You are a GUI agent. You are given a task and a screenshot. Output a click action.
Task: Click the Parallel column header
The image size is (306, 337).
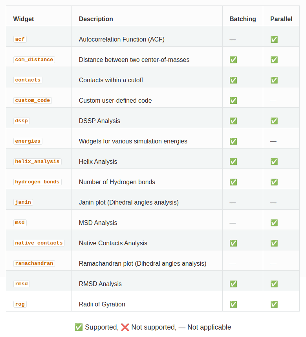coord(281,19)
